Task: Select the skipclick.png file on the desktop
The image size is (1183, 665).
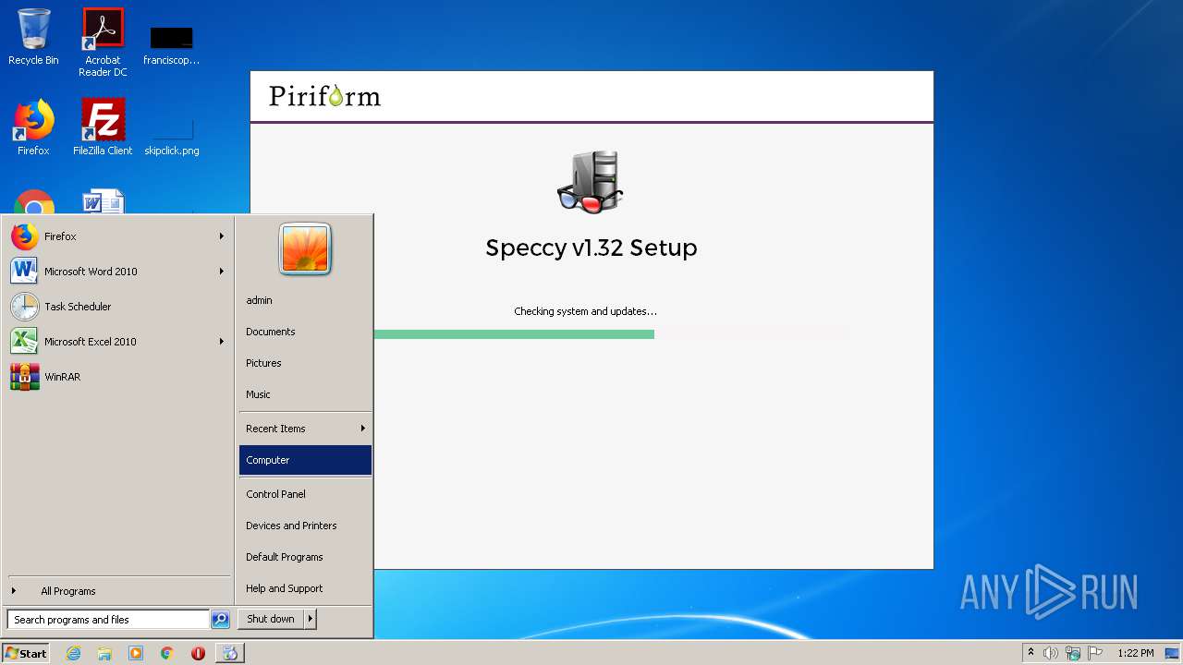Action: (x=172, y=137)
